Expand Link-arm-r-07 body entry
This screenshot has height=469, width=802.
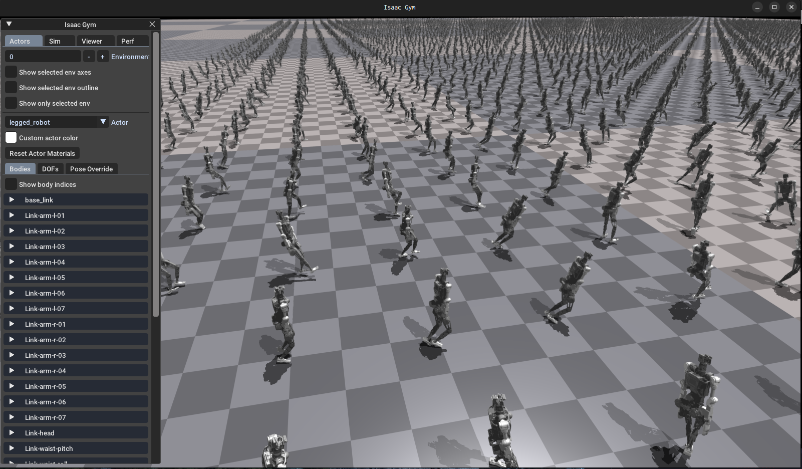coord(76,417)
